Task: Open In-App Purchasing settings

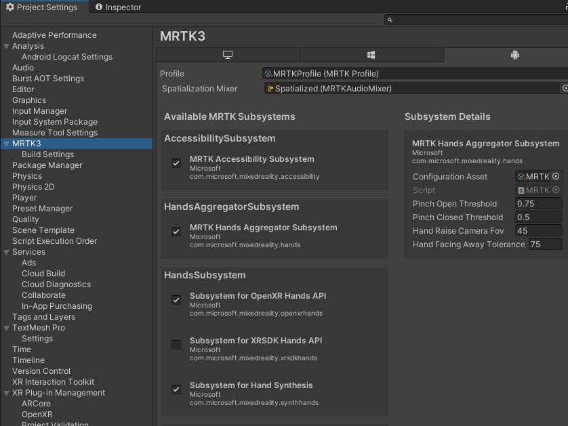Action: (x=57, y=307)
